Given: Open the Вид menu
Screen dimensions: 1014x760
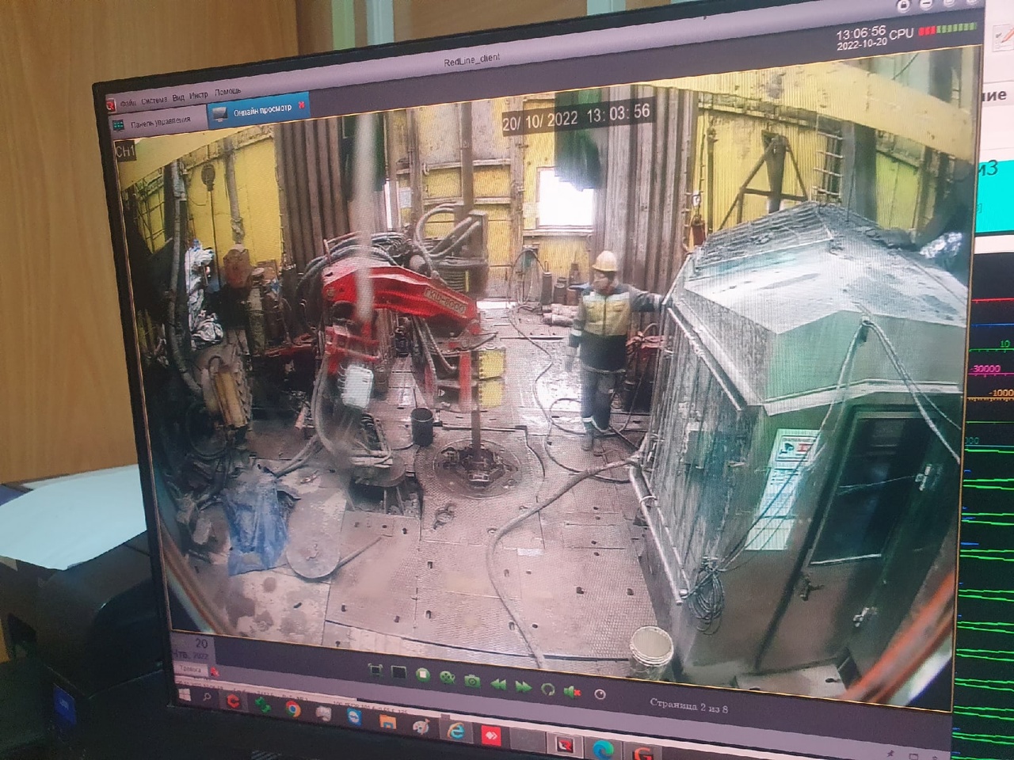Looking at the screenshot, I should click(x=178, y=99).
